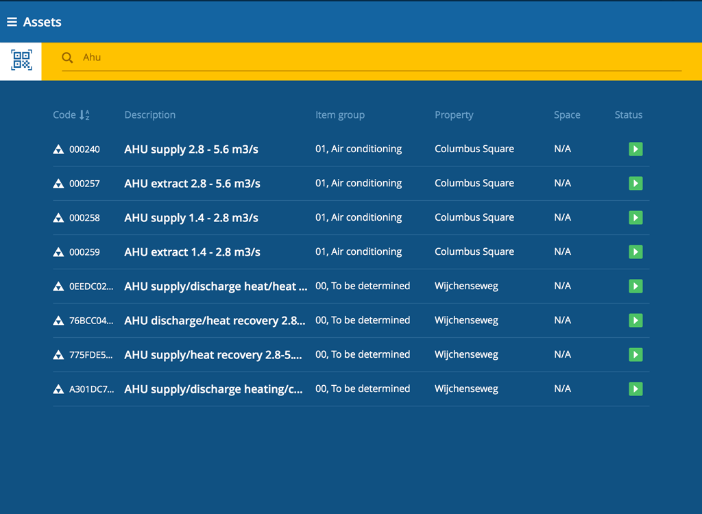
Task: Toggle status for AHU supply 2.8 - 5.6 m3/s
Action: [x=636, y=149]
